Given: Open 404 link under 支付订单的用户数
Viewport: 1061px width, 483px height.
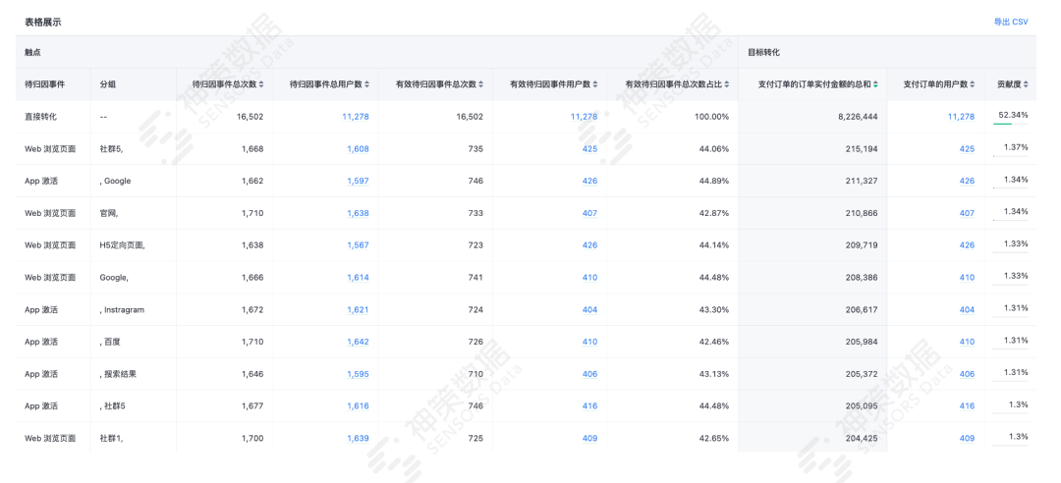Looking at the screenshot, I should point(967,309).
